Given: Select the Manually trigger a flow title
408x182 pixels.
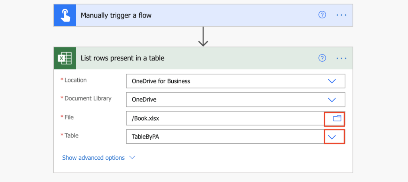Looking at the screenshot, I should 116,16.
